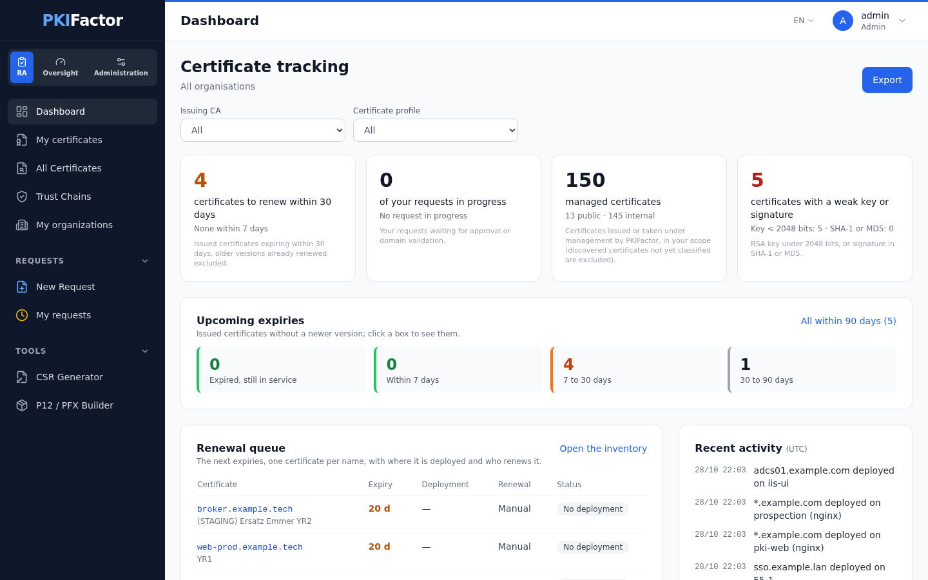The height and width of the screenshot is (580, 928).
Task: Expand the admin user menu chevron
Action: [x=902, y=21]
